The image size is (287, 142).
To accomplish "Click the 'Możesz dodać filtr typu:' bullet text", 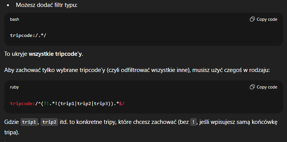I will pos(47,5).
